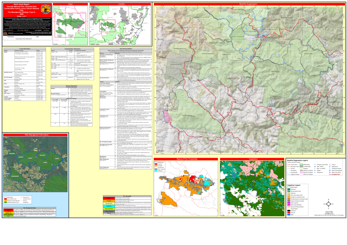Click the Index map thumbnail
This screenshot has height=245, width=347.
point(70,25)
